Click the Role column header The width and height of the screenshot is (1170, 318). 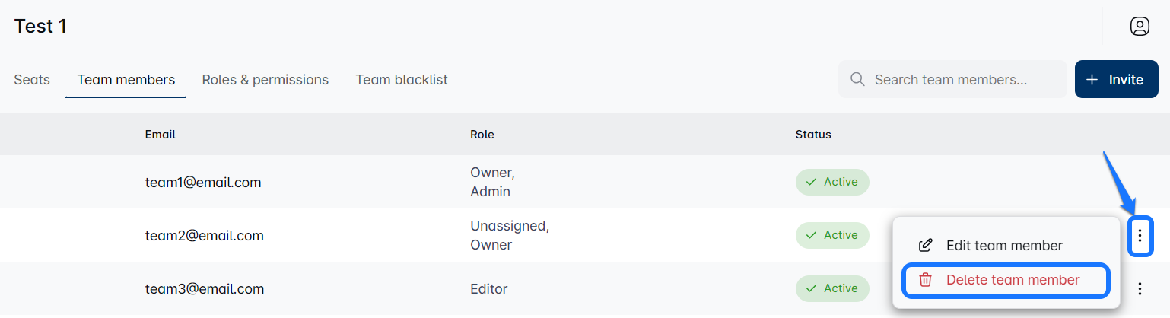[482, 135]
